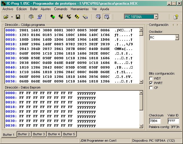Image resolution: width=183 pixels, height=144 pixels.
Task: Enable the WDT configuration bit
Action: (151, 78)
